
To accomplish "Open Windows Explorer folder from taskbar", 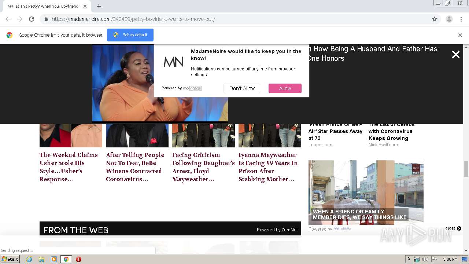I will [x=41, y=259].
